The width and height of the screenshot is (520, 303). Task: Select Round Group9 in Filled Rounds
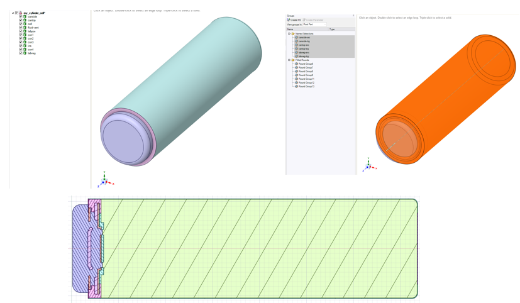tap(306, 75)
